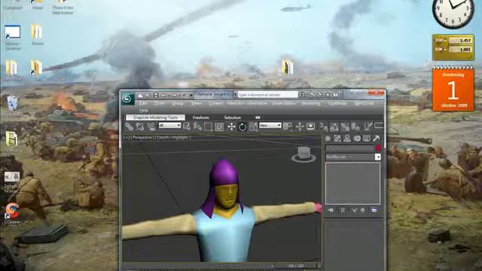Click the Save File quick-access icon
Viewport: 482px width, 271px height.
point(156,96)
